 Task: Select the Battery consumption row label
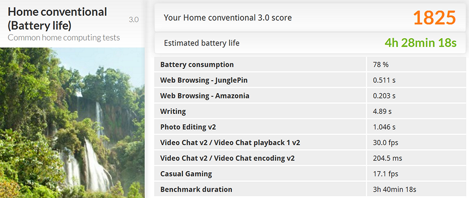point(197,64)
